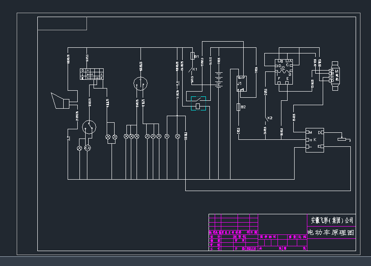Click the motor symbol labeled M
This screenshot has height=266, width=371.
(336, 75)
